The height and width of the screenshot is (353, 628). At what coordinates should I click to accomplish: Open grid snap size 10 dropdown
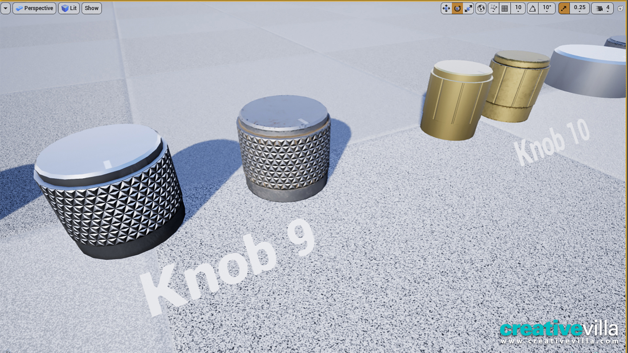[x=518, y=8]
